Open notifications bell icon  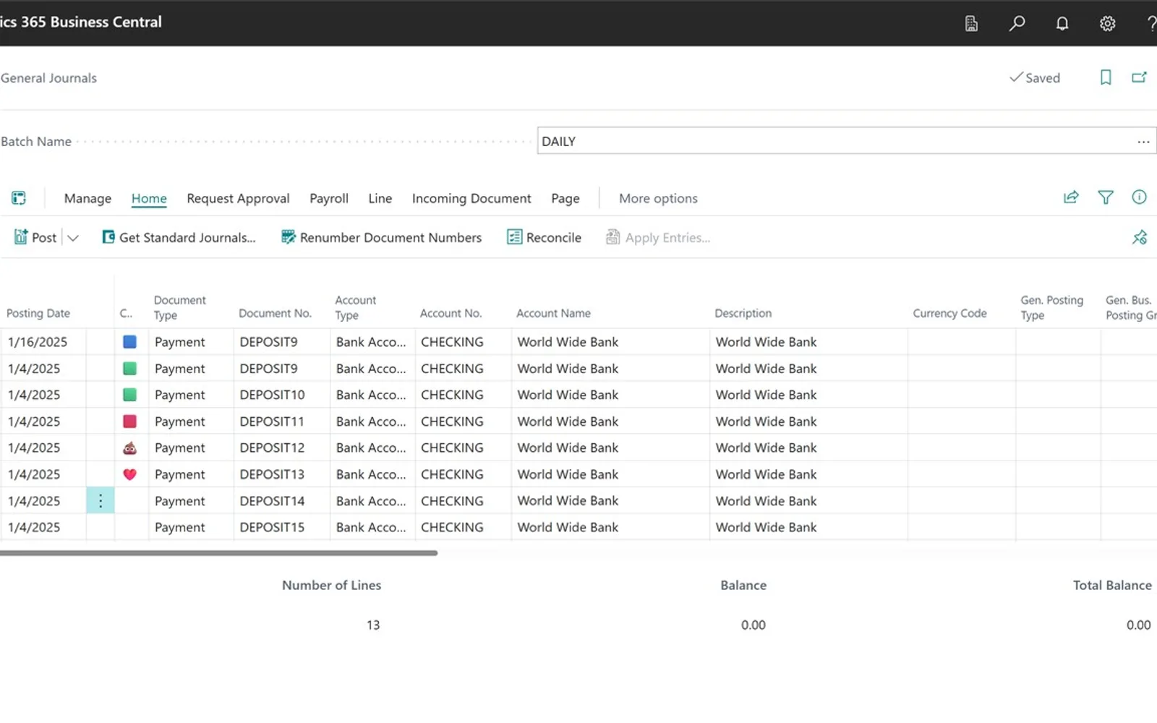pyautogui.click(x=1062, y=23)
